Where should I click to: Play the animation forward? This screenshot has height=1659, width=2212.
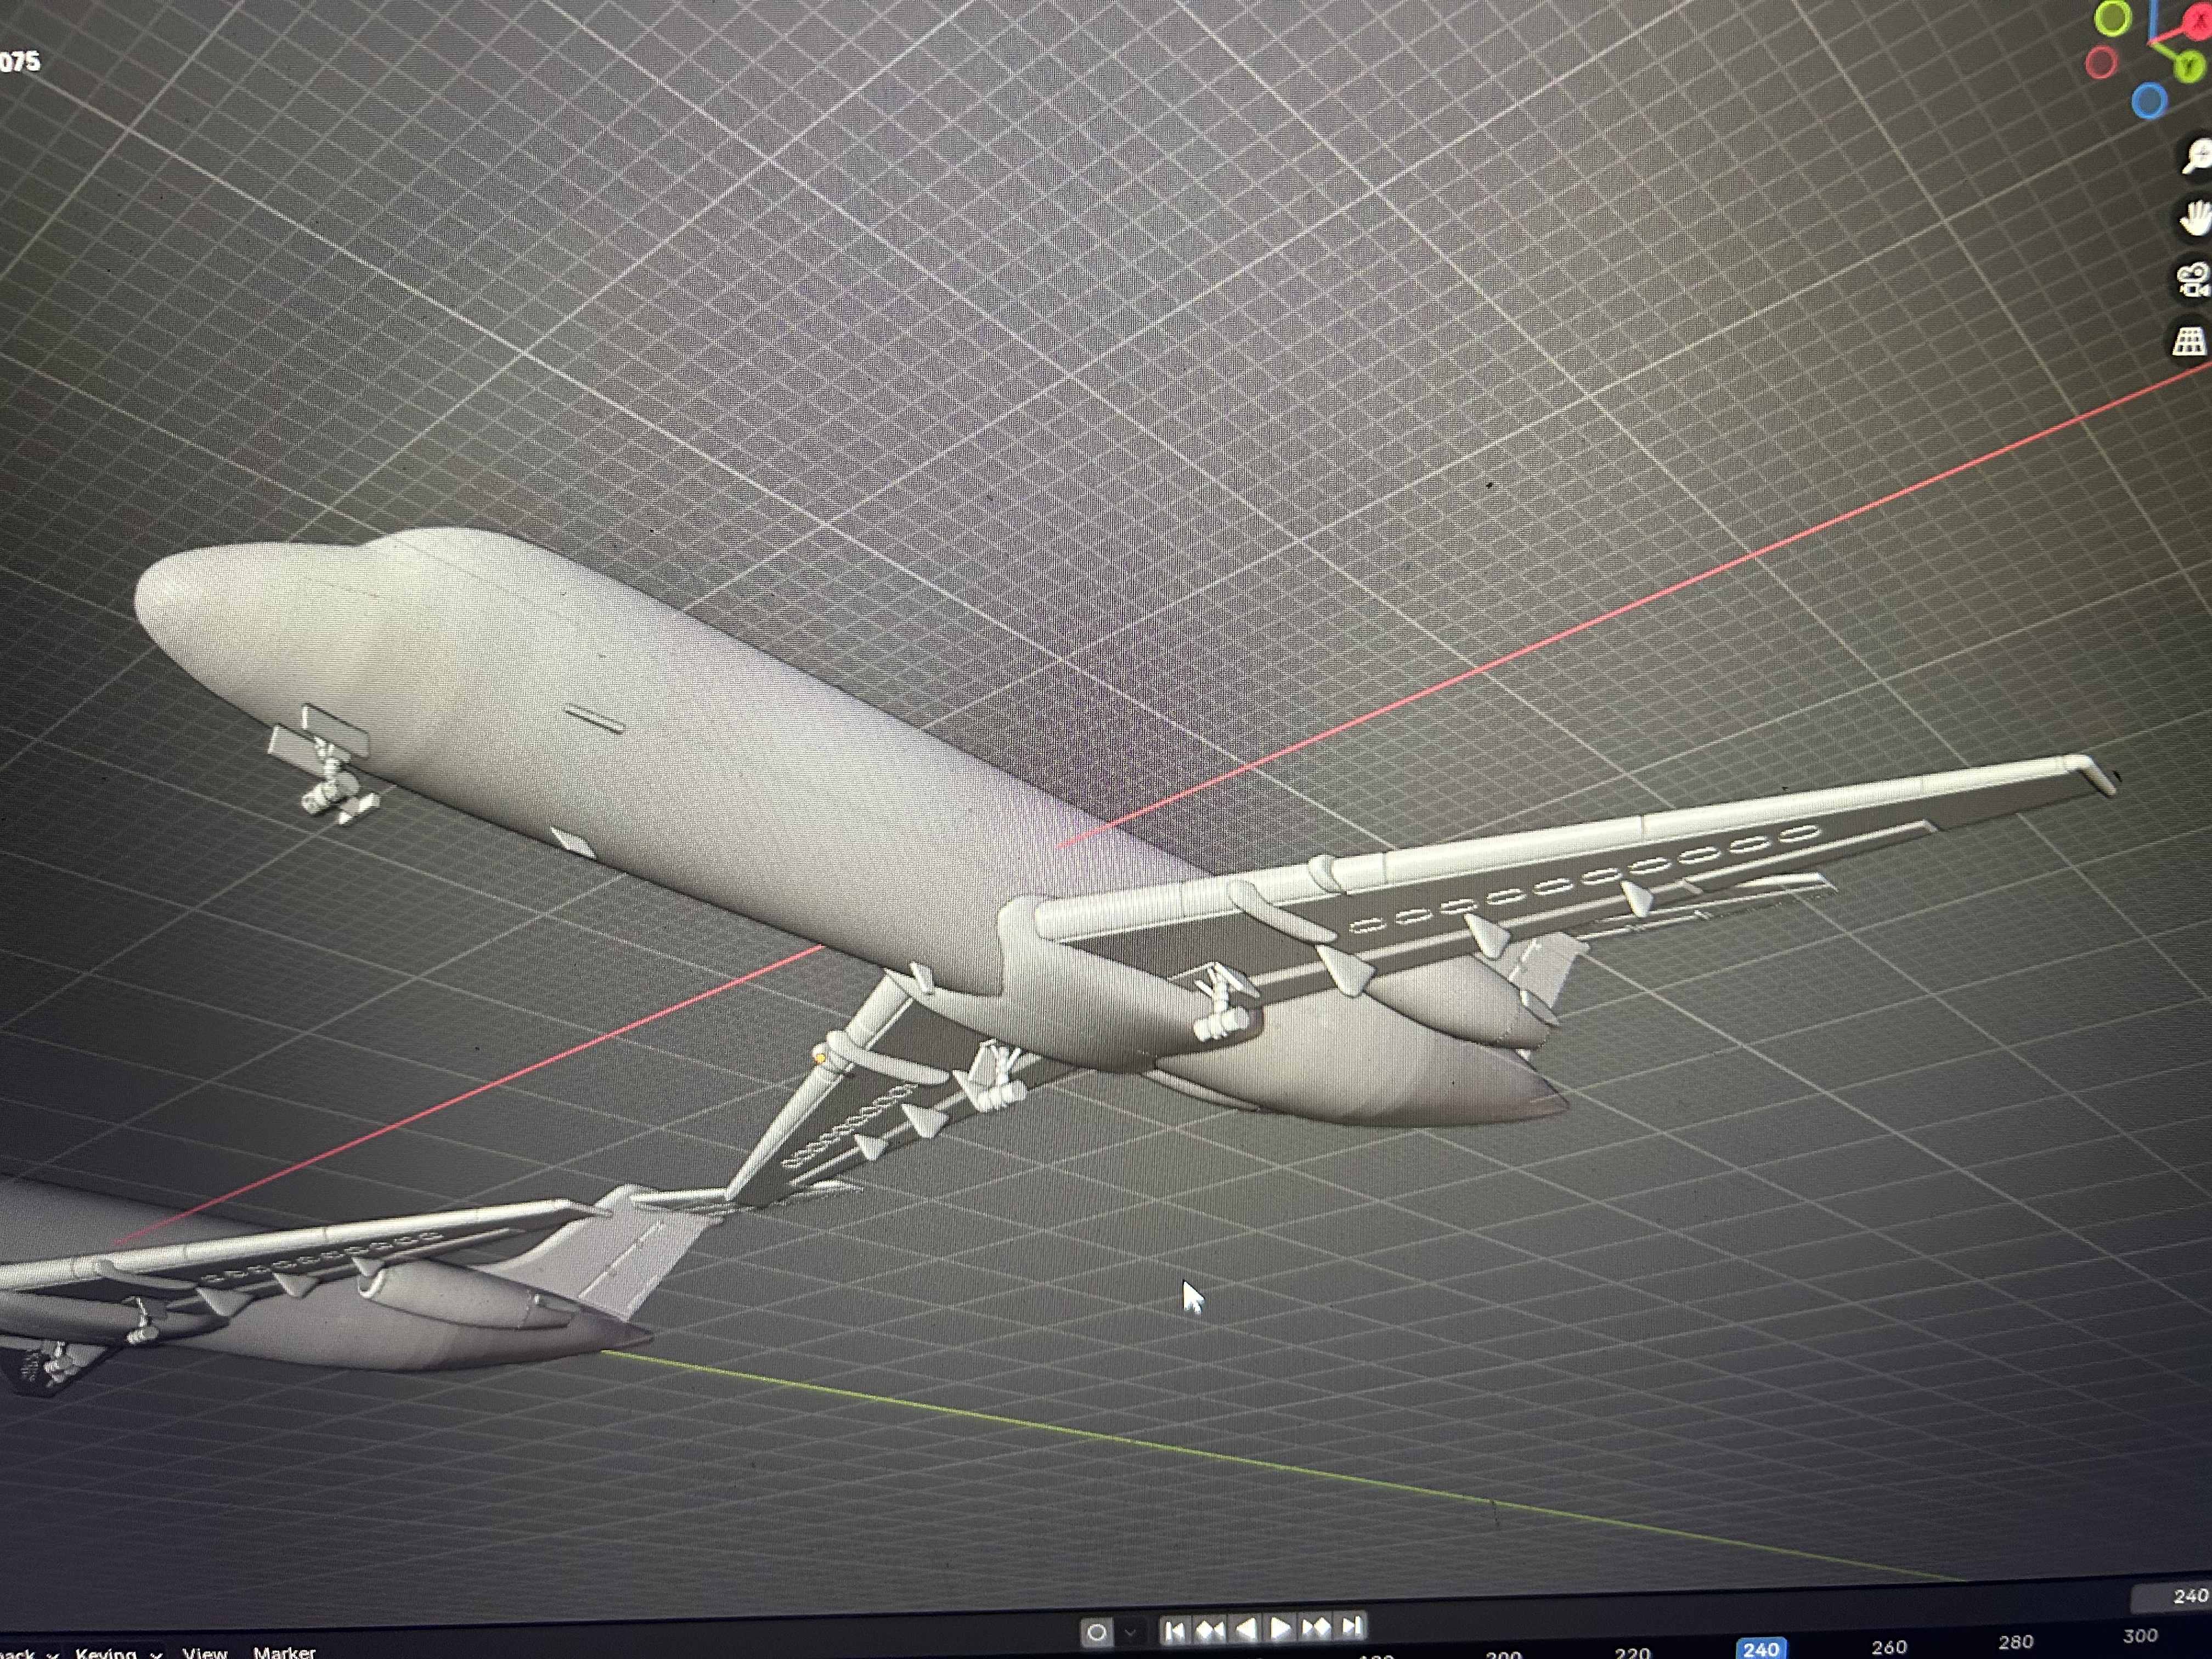point(1280,1629)
